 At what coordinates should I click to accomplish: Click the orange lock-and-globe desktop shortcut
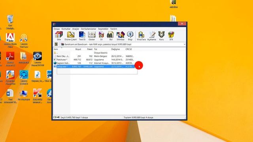coord(24,38)
